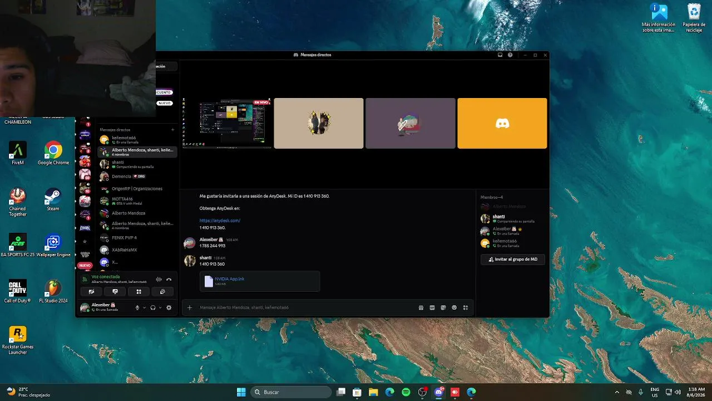Open Demencia direct message
Image resolution: width=712 pixels, height=401 pixels.
point(137,177)
